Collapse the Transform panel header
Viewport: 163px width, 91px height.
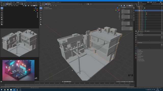pos(124,7)
